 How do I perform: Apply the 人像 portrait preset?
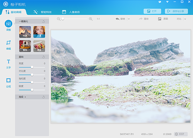[39, 32]
